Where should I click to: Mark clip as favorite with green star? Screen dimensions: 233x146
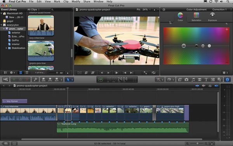pyautogui.click(x=14, y=79)
